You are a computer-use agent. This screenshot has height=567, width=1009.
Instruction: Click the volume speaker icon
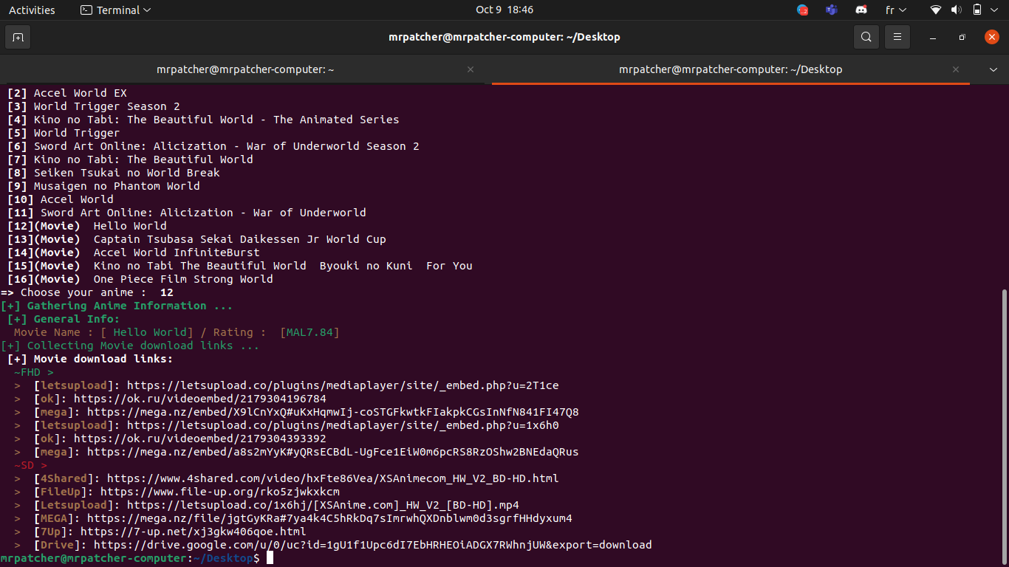(x=957, y=10)
